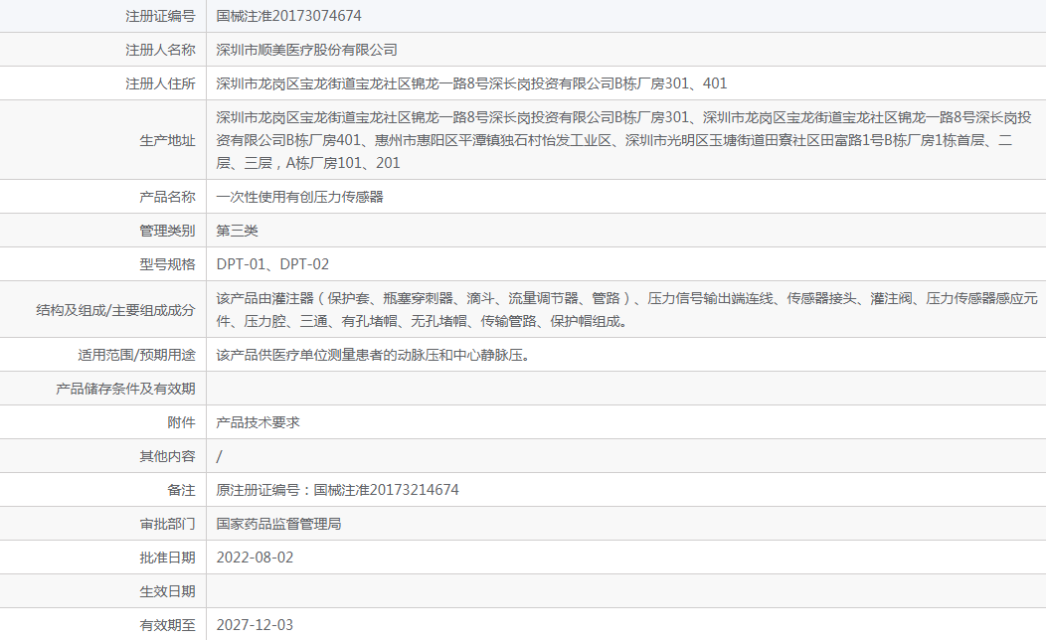1046x640 pixels.
Task: Select the 第三类 value
Action: (237, 231)
